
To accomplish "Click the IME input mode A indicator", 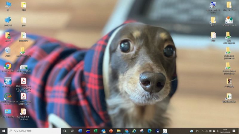I will point(217,131).
